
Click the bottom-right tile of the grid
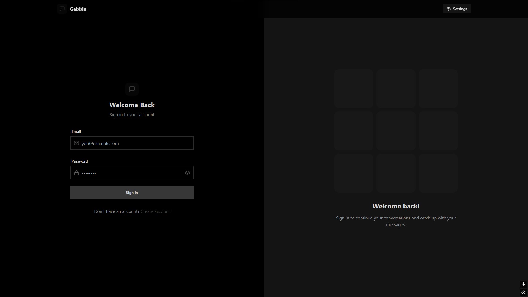click(x=438, y=173)
